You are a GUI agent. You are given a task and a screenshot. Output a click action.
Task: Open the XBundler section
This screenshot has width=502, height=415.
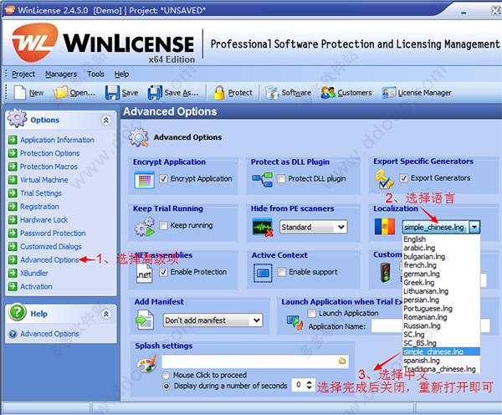(34, 273)
